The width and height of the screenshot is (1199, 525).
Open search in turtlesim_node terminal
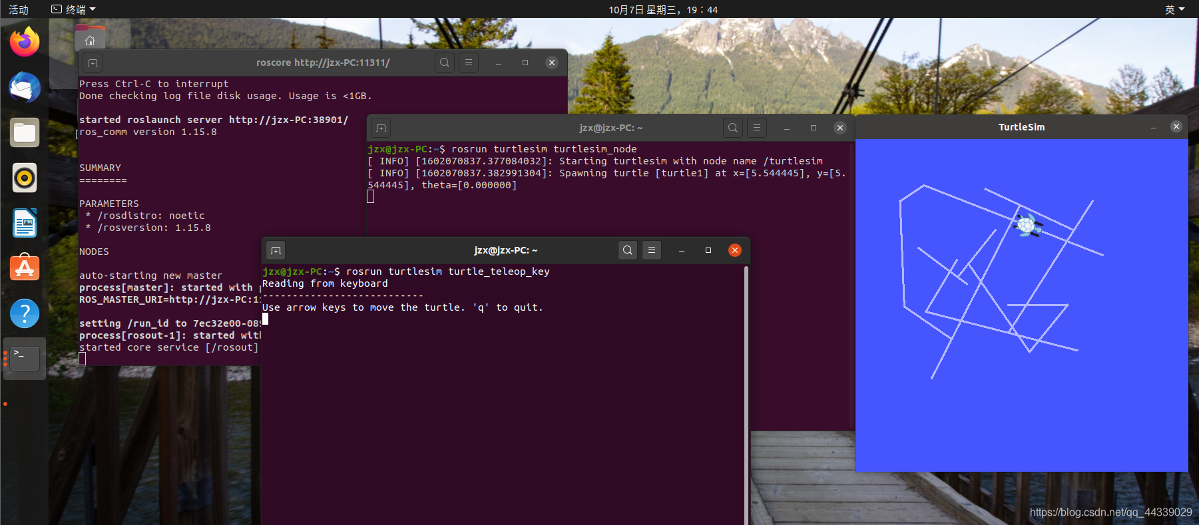click(x=733, y=128)
